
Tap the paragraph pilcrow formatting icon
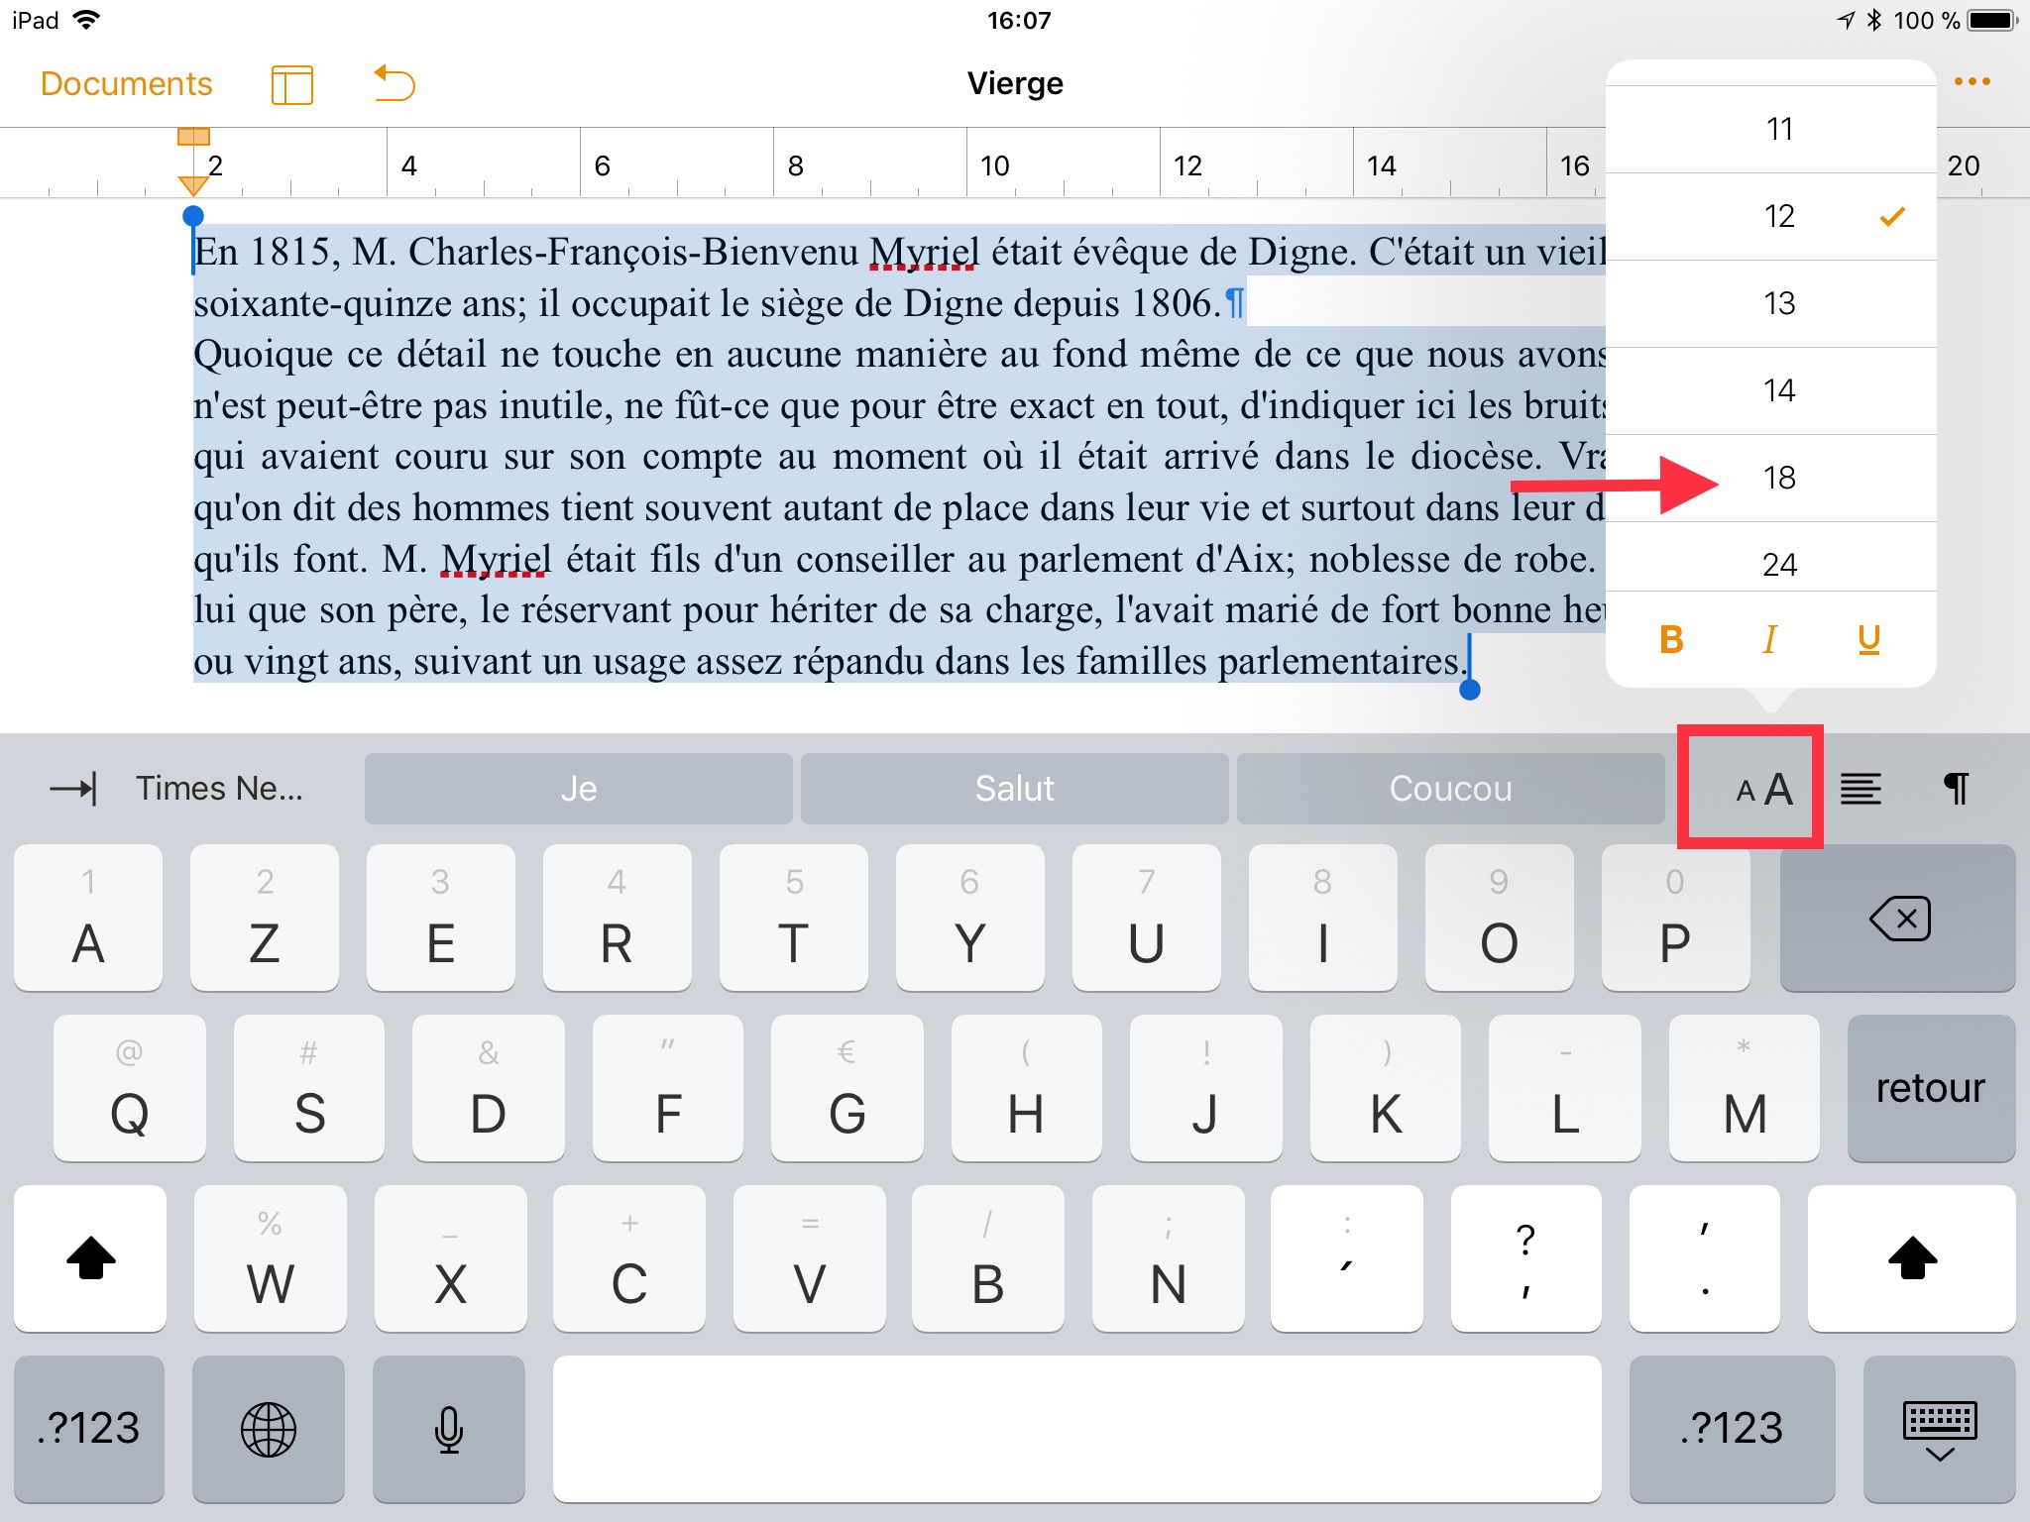pos(1956,789)
